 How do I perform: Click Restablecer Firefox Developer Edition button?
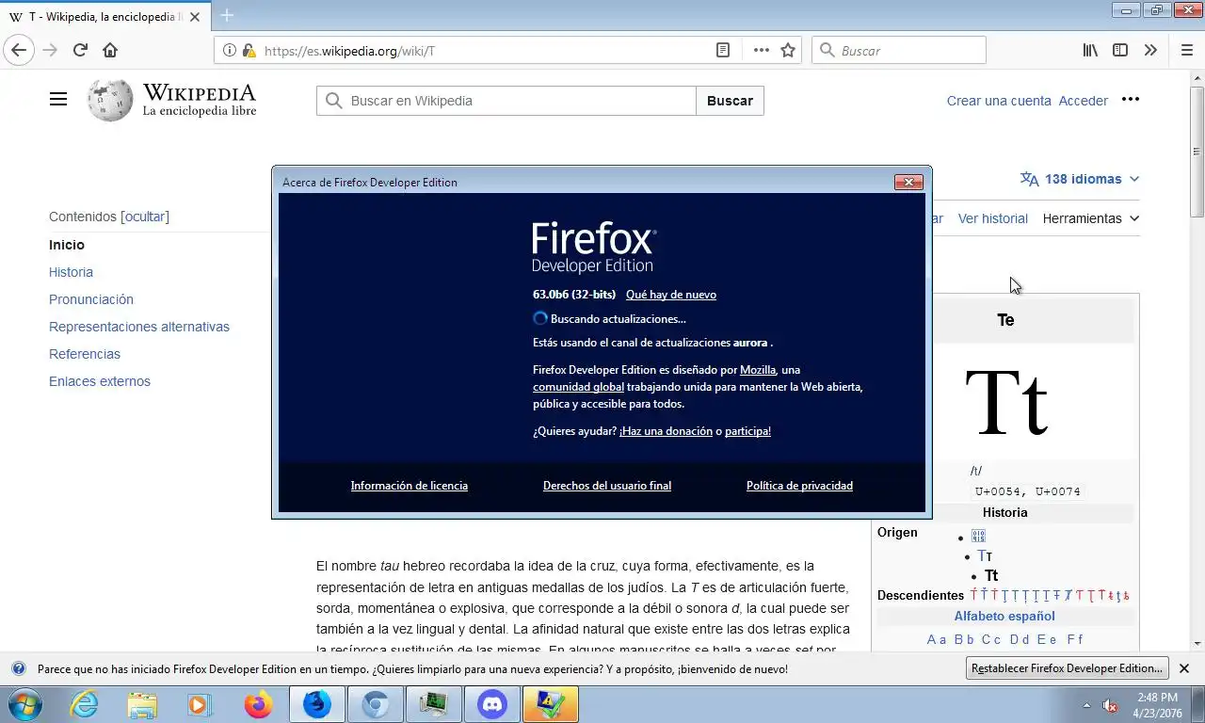point(1068,668)
